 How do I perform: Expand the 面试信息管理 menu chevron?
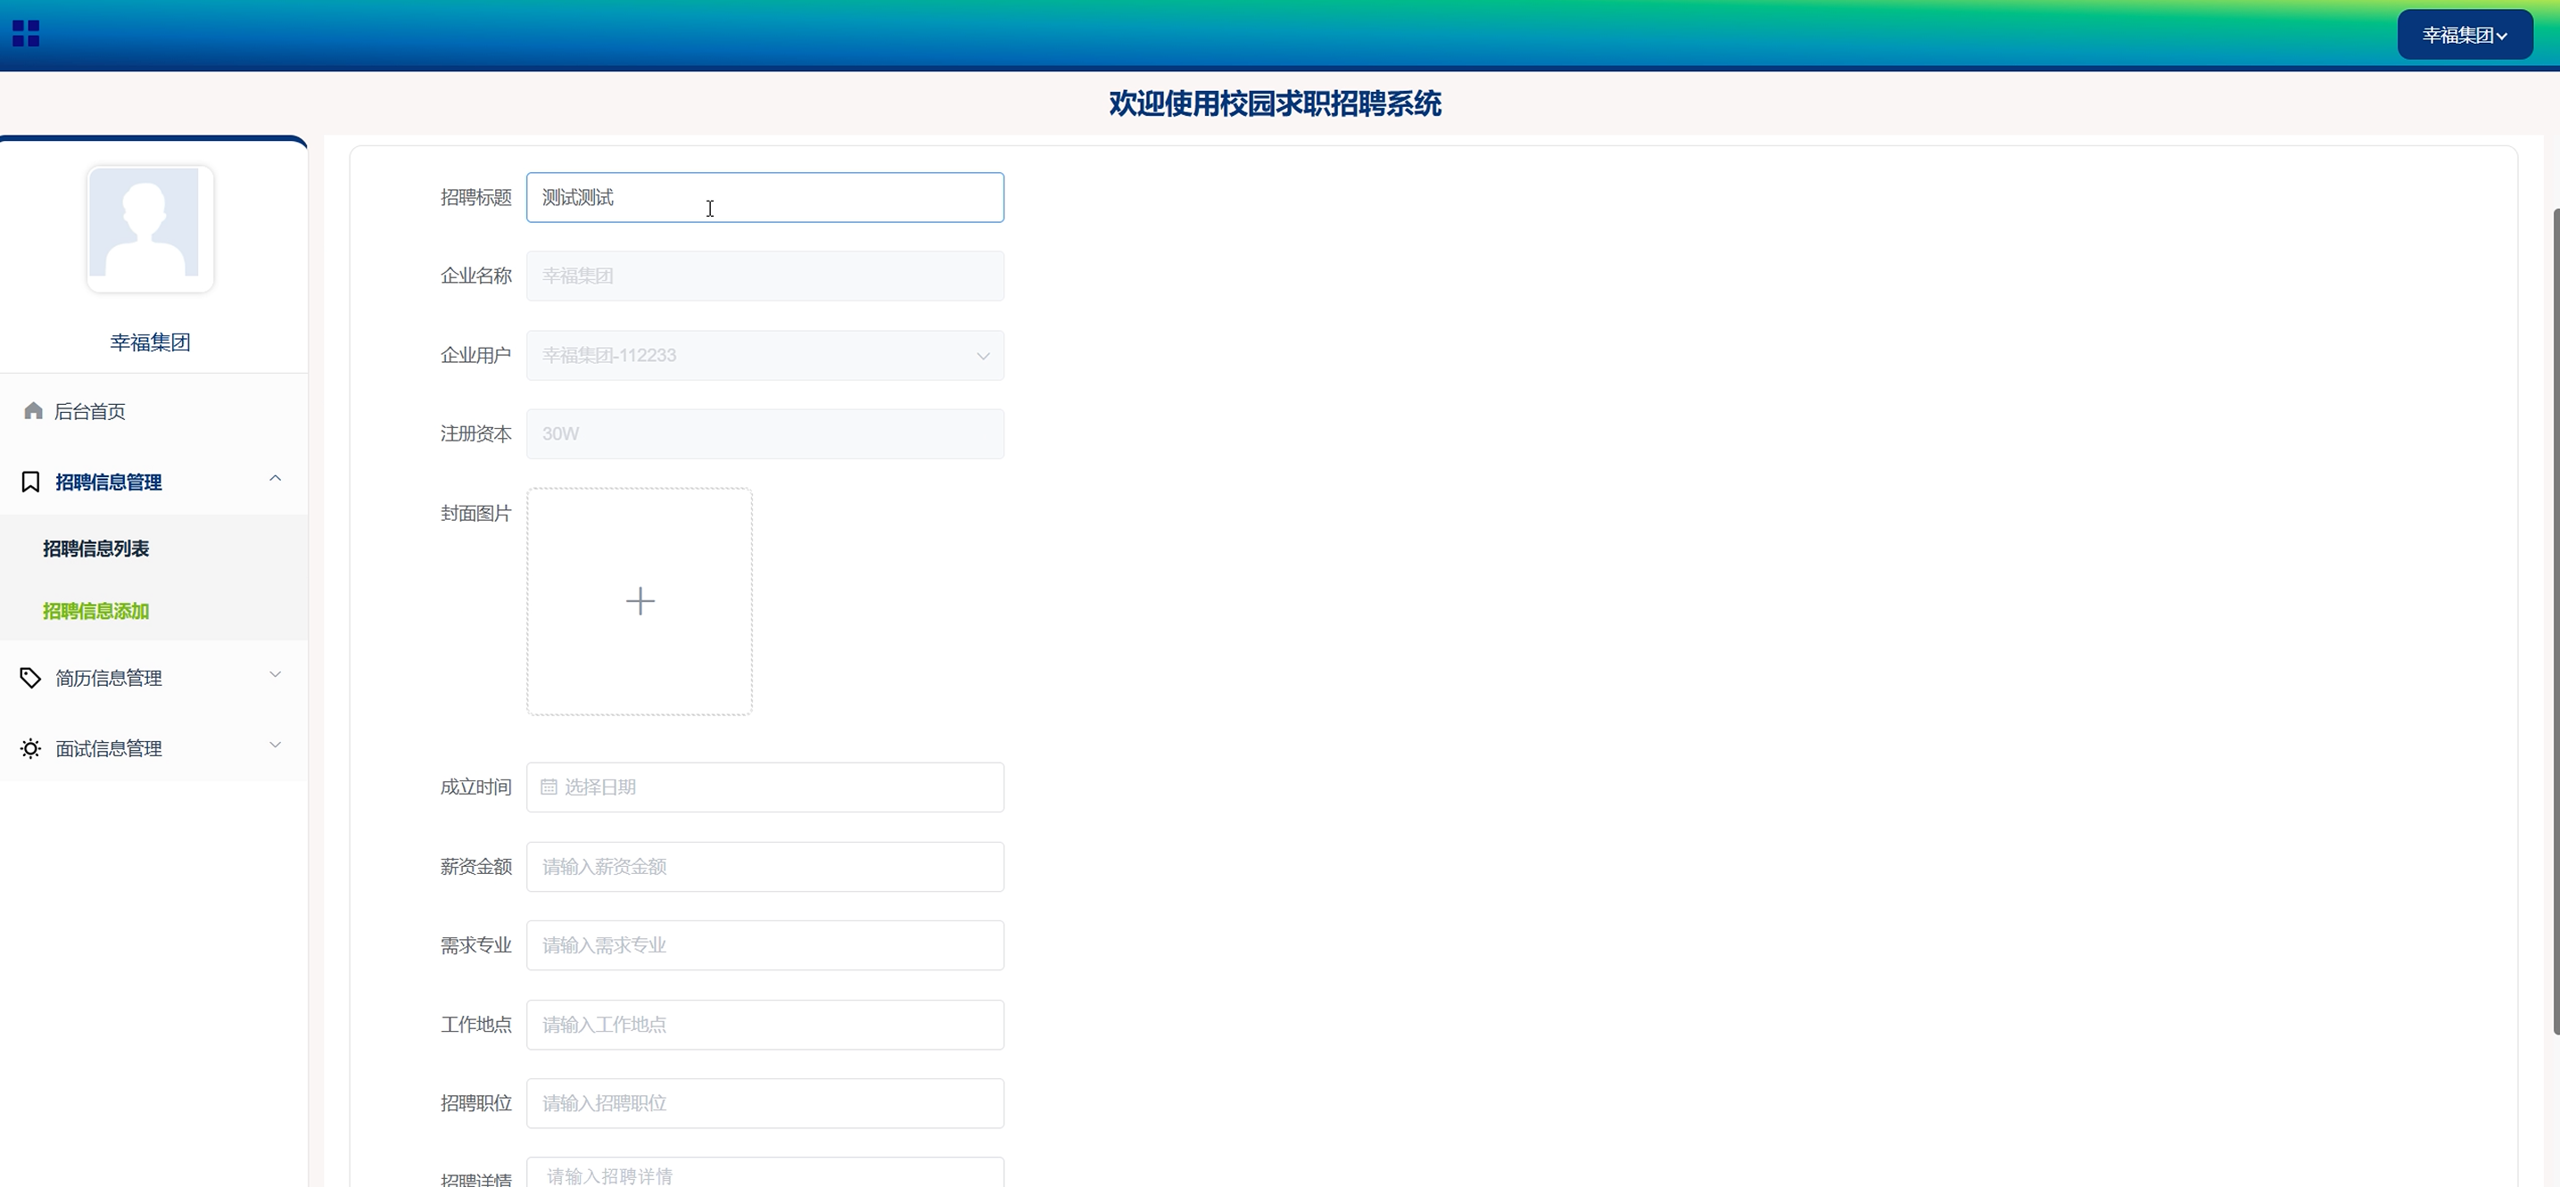click(276, 745)
